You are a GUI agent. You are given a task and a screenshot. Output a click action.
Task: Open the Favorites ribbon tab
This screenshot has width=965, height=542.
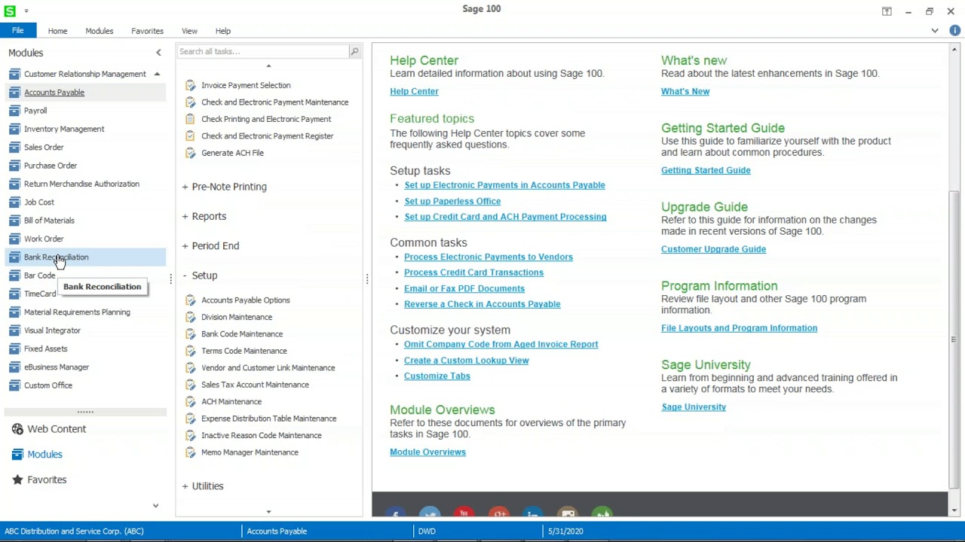(x=147, y=31)
